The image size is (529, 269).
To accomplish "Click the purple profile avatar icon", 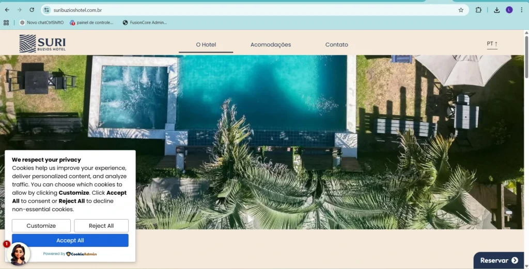I will tap(509, 10).
